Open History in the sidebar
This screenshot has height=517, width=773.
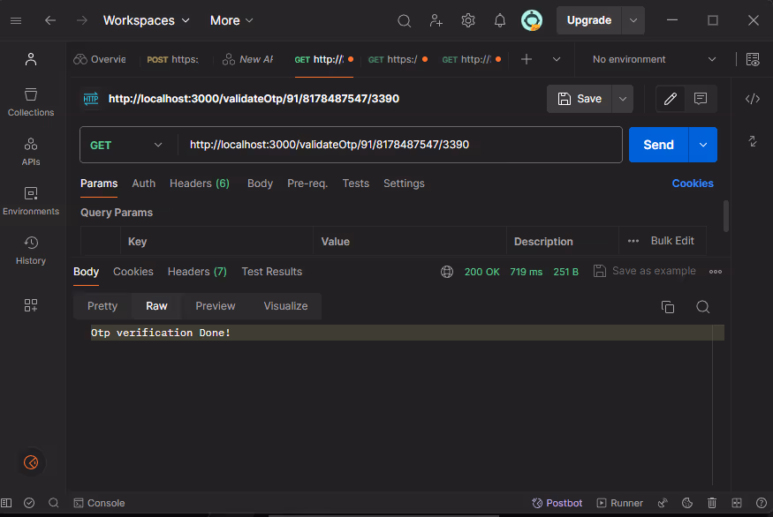click(31, 251)
